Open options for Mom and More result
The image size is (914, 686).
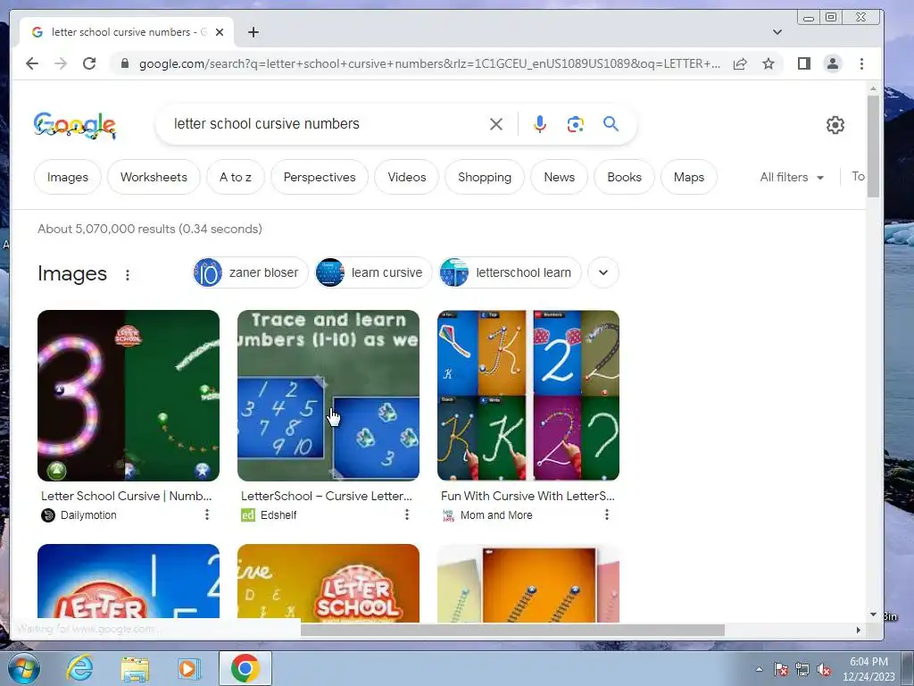pos(607,514)
